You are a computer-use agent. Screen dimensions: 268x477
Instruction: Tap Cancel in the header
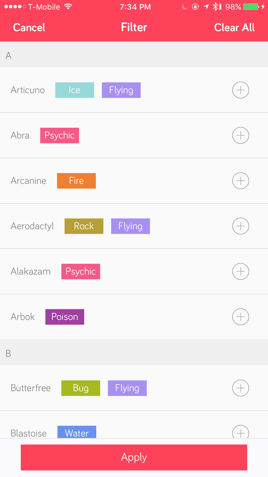click(x=29, y=28)
